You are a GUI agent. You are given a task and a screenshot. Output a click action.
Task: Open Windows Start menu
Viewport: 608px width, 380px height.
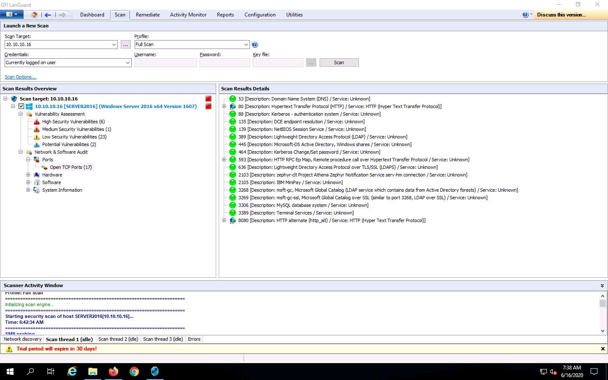tap(10, 372)
